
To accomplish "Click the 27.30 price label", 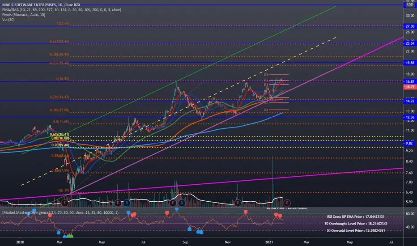I will click(410, 26).
